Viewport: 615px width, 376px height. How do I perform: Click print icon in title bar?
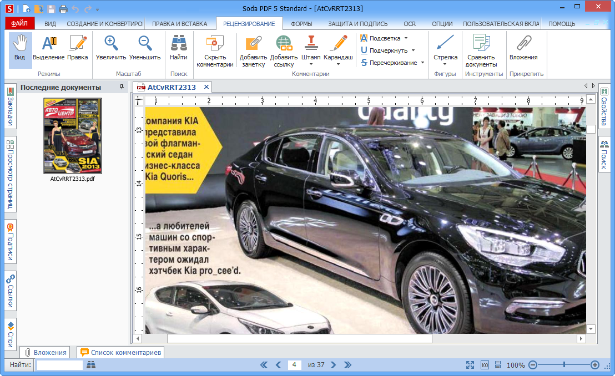point(63,9)
